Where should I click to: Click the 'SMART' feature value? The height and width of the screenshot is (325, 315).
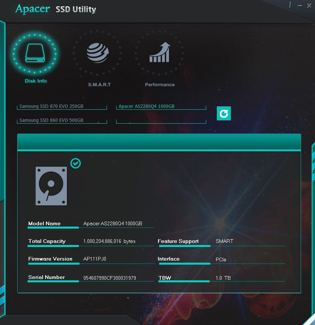(224, 241)
